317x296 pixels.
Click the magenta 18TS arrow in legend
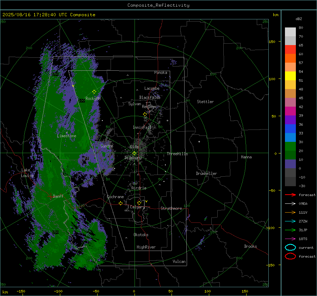point(290,239)
